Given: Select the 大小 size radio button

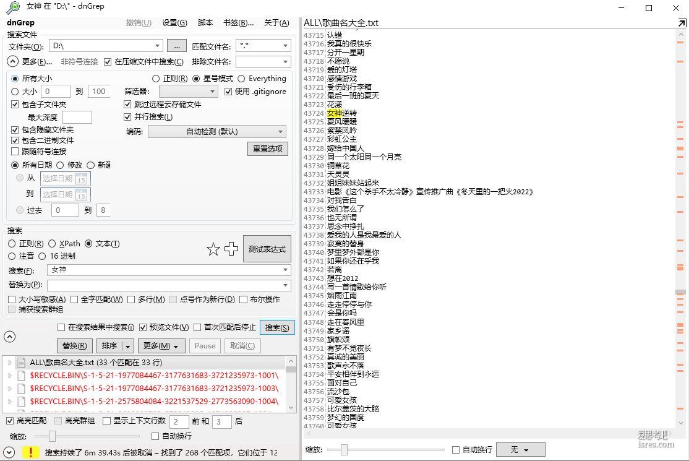Looking at the screenshot, I should point(15,92).
